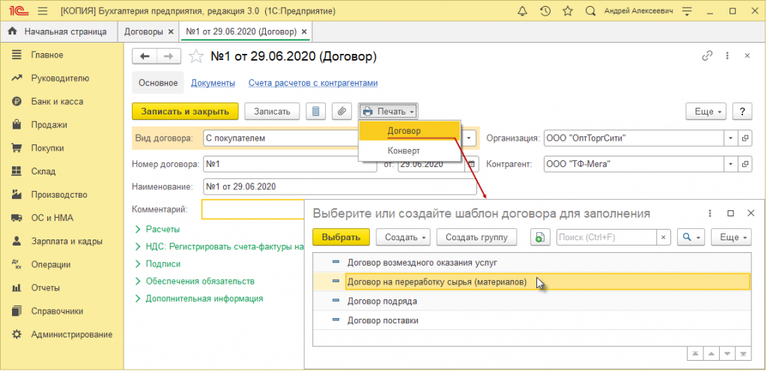Open Организация record with open-form icon
Screen dimensions: 767x372
point(745,138)
